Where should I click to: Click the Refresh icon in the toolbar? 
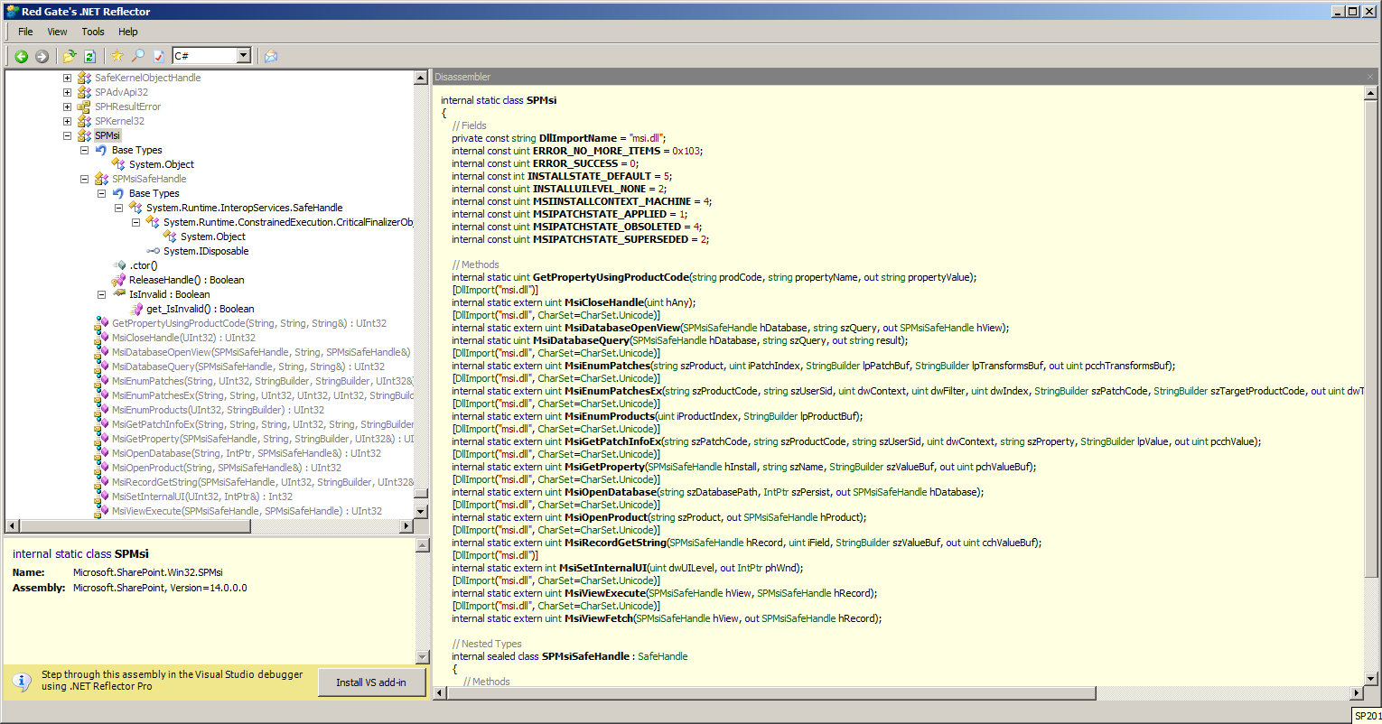(x=89, y=56)
